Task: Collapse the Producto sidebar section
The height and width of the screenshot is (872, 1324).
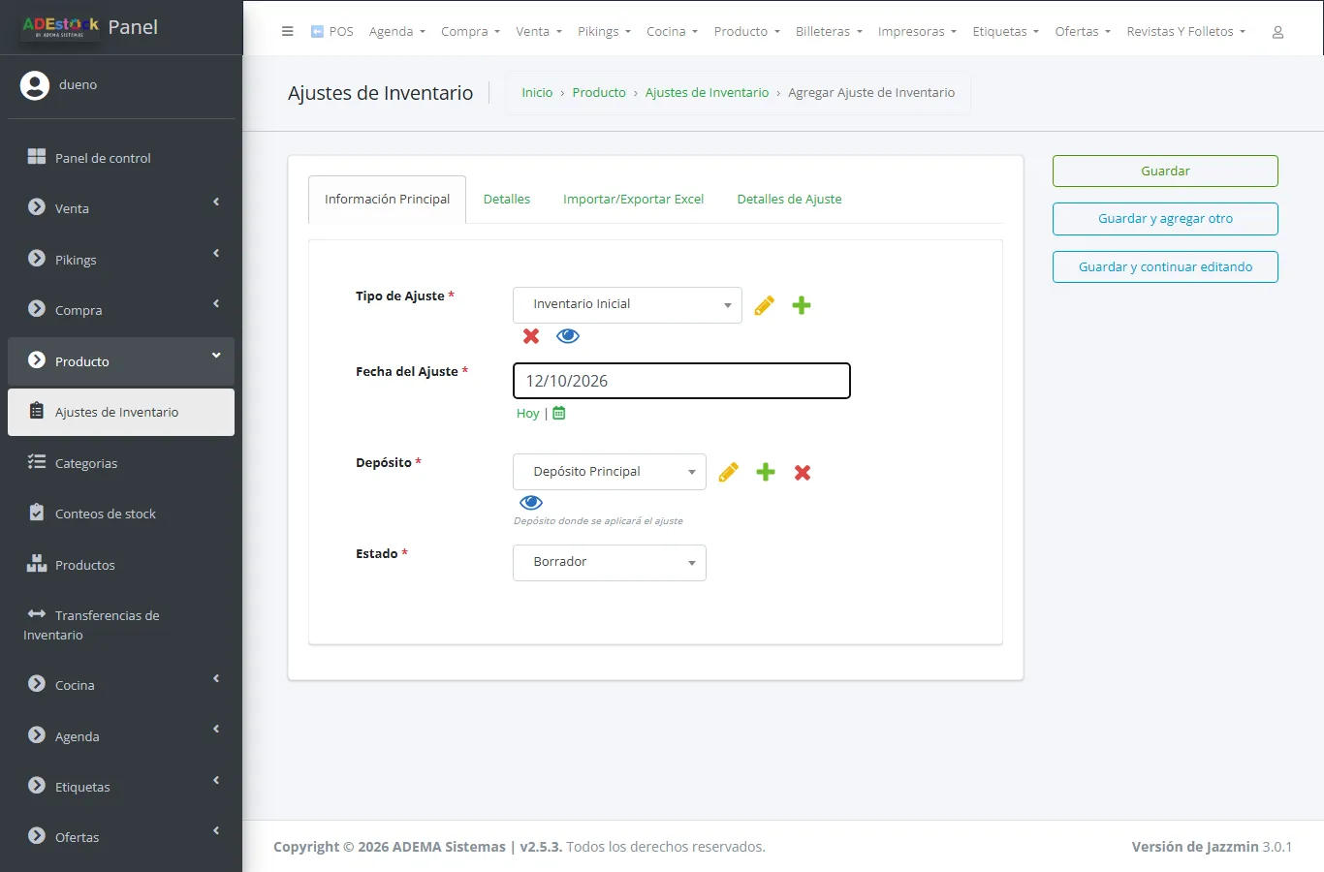Action: click(121, 361)
